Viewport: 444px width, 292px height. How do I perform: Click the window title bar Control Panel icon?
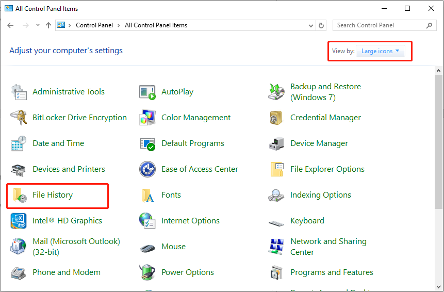pos(9,8)
